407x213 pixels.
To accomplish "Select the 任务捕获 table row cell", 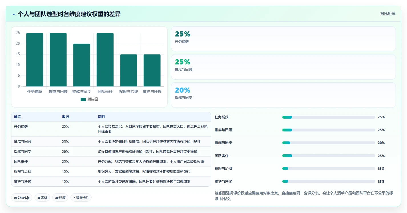I will 21,126.
